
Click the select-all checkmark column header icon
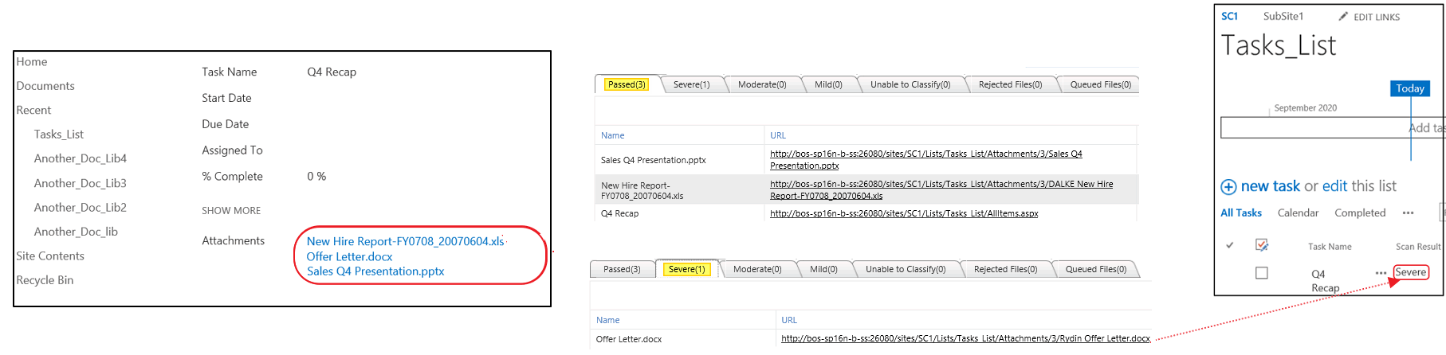1229,245
